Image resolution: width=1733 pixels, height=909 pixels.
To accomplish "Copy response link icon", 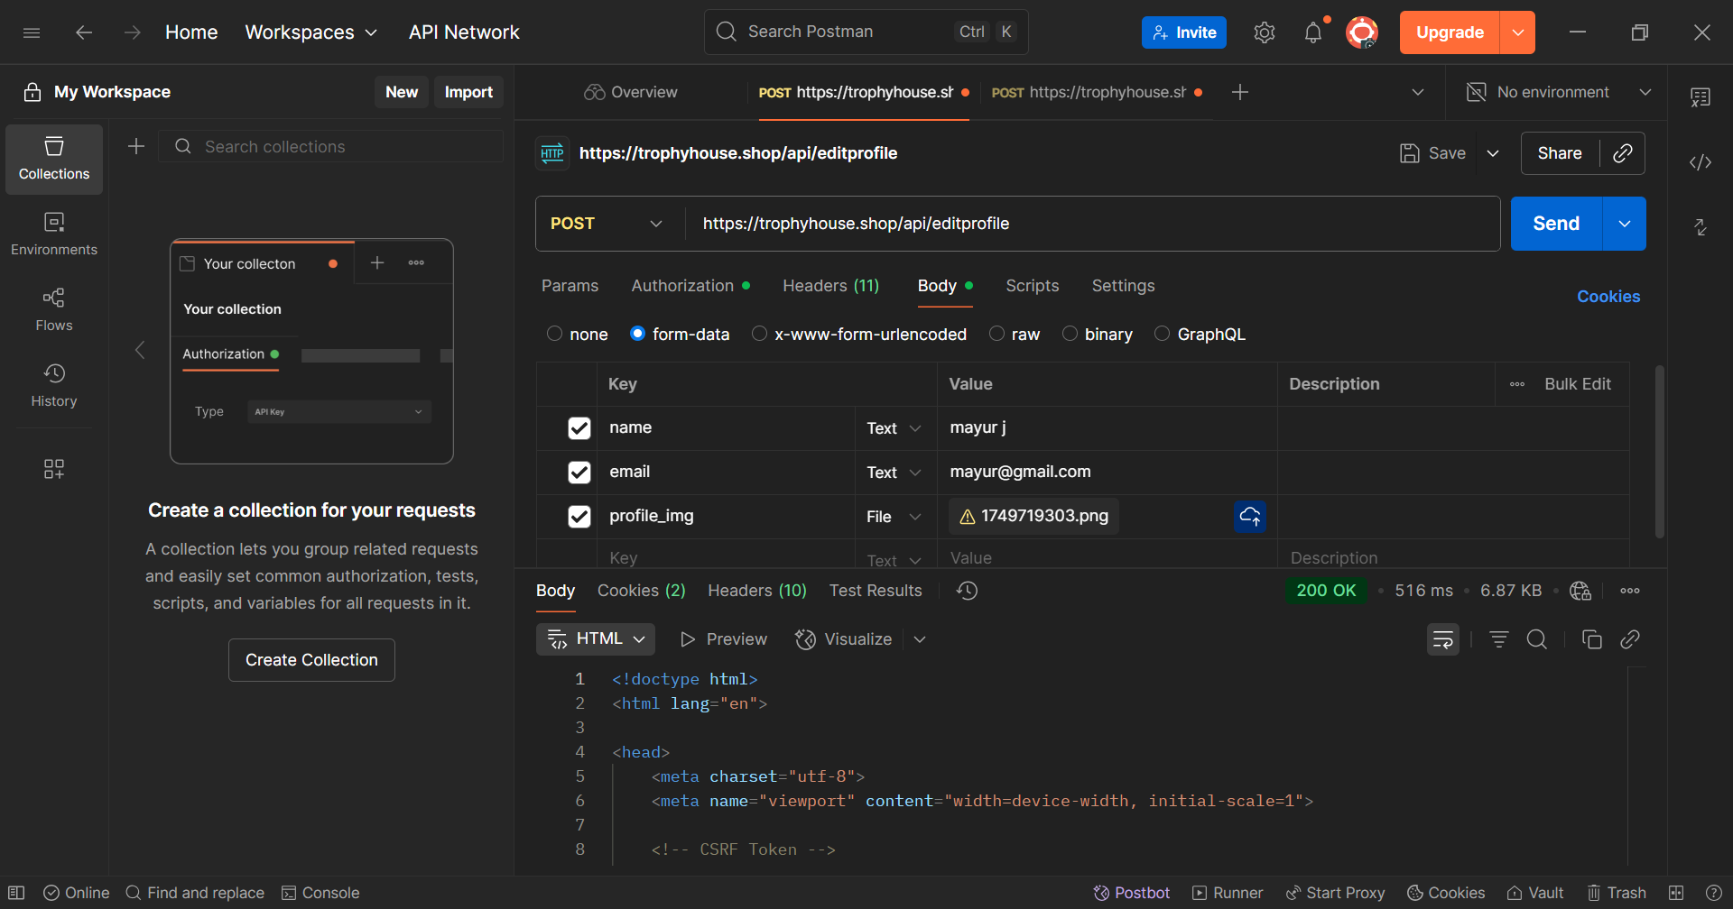I will [1630, 639].
